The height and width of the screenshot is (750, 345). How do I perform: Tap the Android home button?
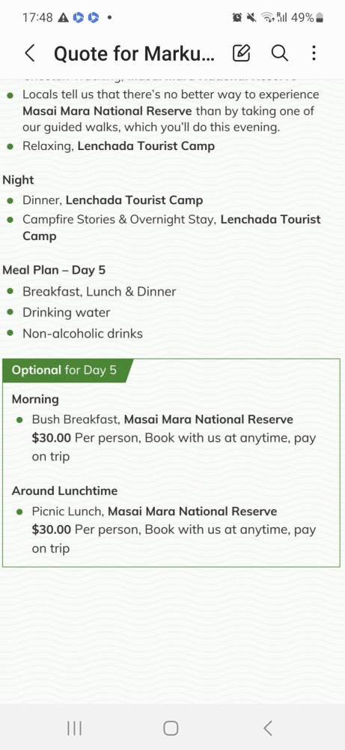(171, 728)
